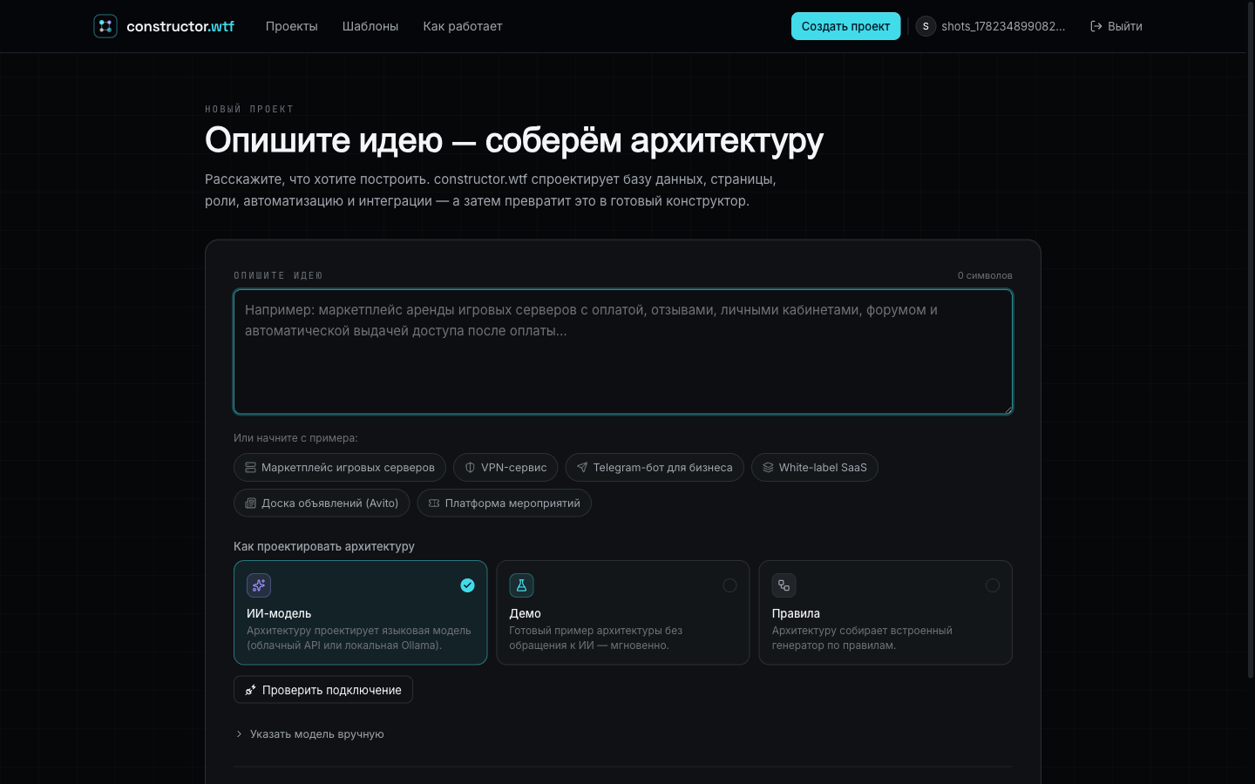This screenshot has height=784, width=1255.
Task: Click the user avatar letter S
Action: [x=926, y=26]
